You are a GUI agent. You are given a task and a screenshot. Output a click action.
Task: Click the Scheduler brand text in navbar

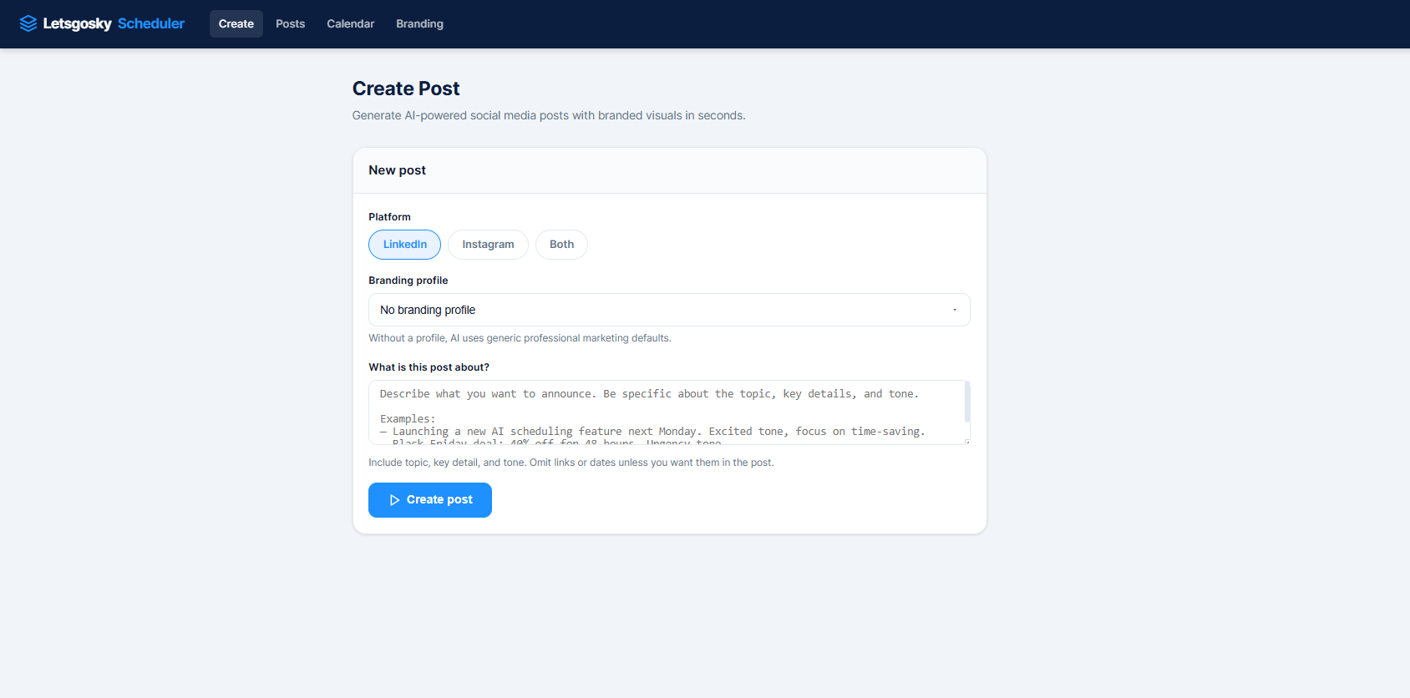pos(150,23)
